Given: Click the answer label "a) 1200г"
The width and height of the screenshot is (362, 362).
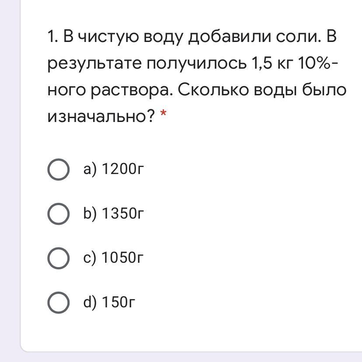Looking at the screenshot, I should tap(113, 169).
